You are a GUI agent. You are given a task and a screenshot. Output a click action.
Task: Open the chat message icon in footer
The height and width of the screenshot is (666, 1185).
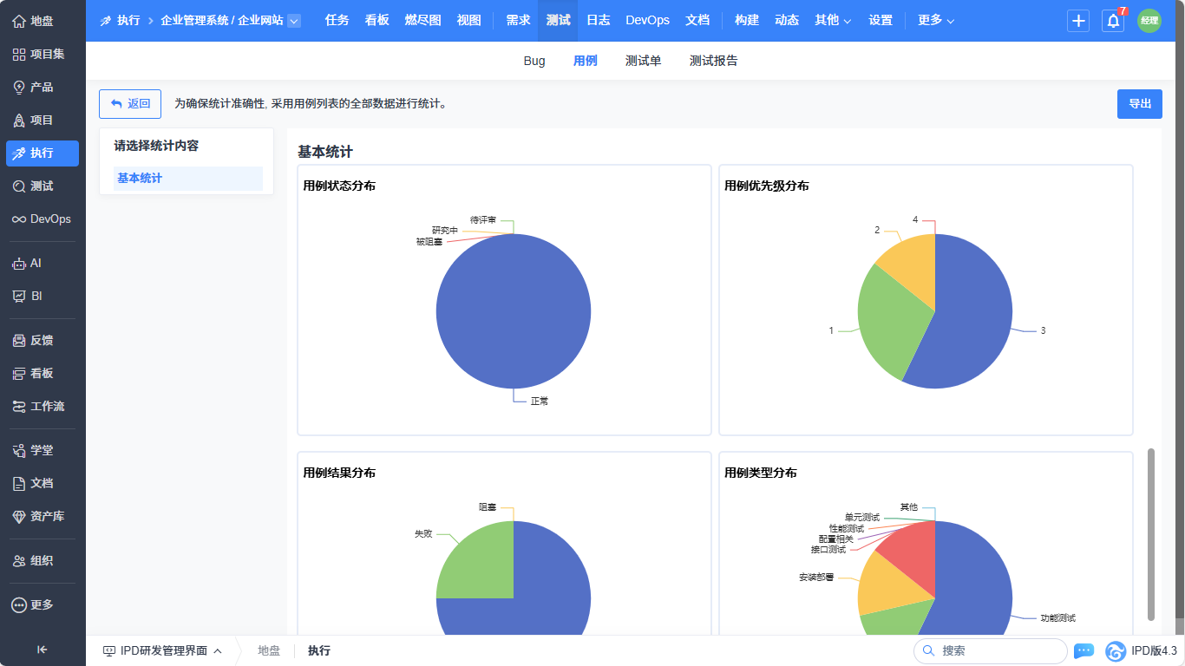[1084, 650]
